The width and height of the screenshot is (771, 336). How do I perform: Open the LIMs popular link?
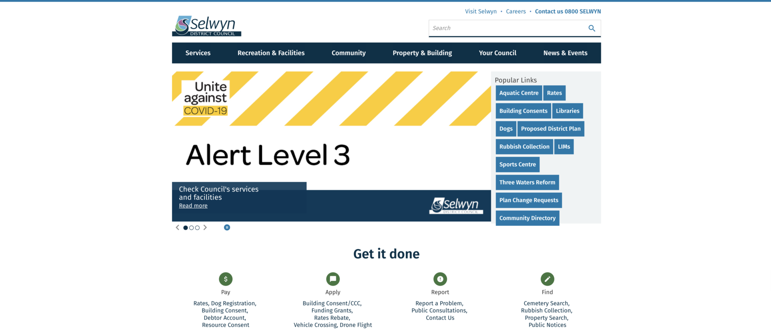(x=564, y=147)
